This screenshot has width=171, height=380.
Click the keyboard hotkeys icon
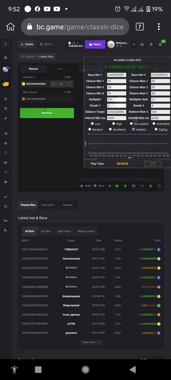point(134,186)
